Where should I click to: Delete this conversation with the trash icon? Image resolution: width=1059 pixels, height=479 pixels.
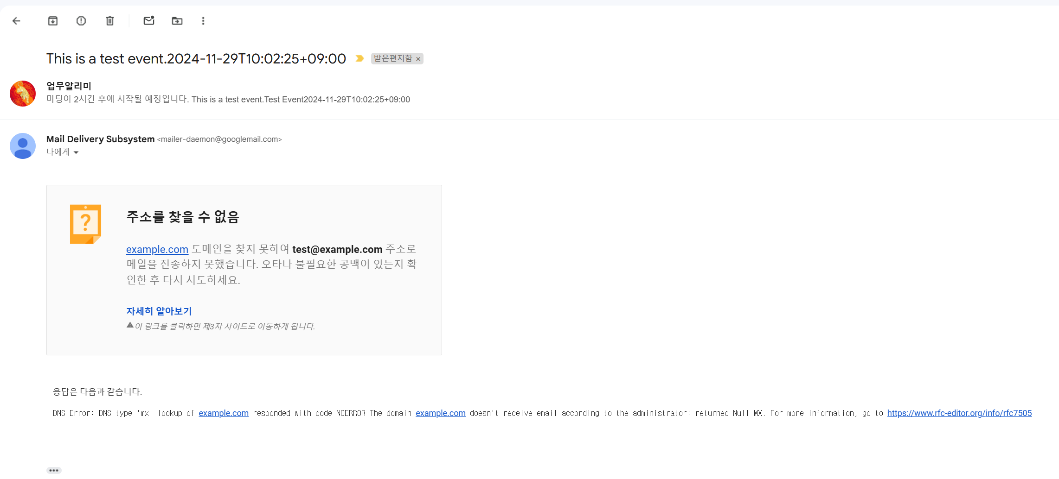(110, 21)
